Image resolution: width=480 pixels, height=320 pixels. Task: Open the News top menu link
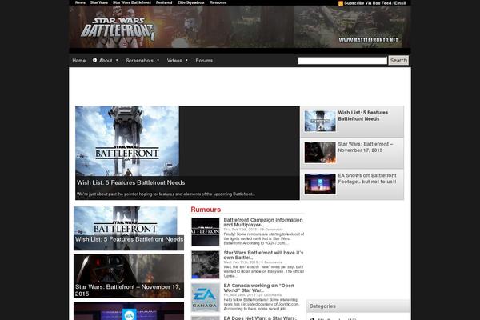80,2
